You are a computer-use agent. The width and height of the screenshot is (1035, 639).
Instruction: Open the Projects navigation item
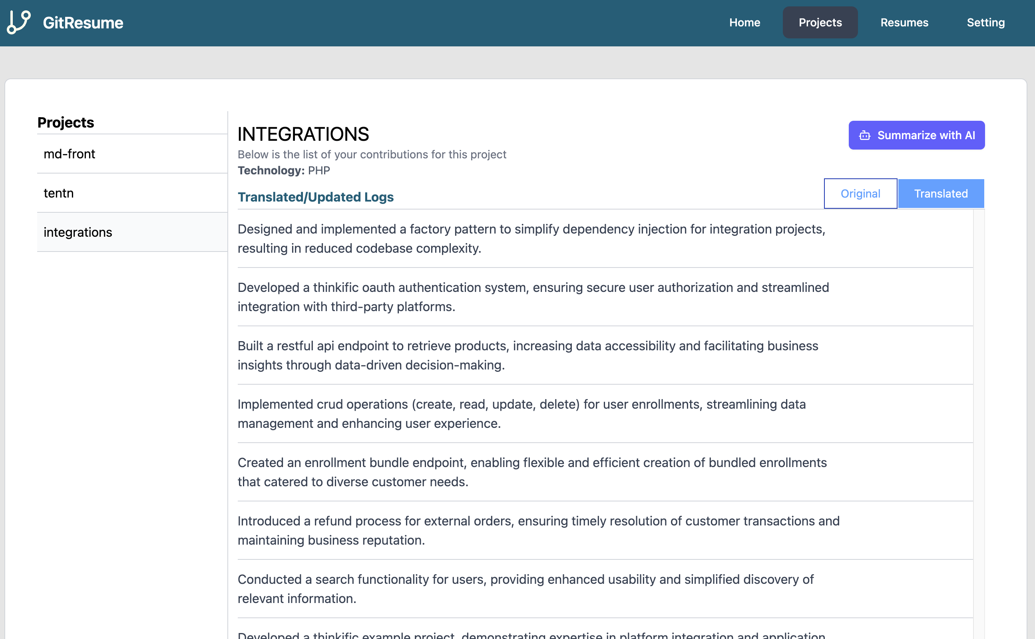pos(820,22)
